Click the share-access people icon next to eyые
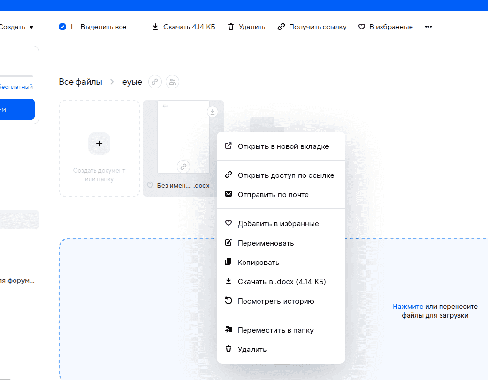 [172, 82]
